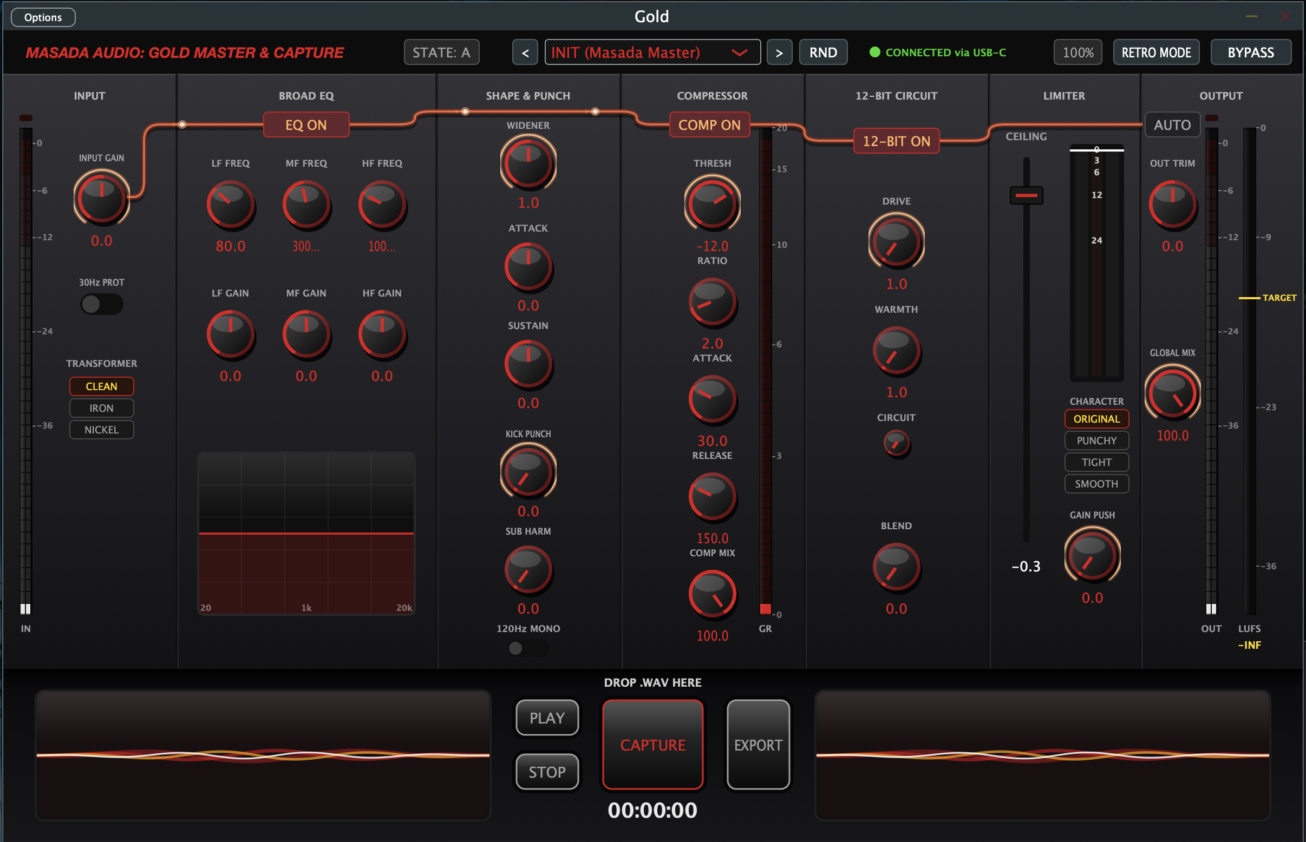Click the Global Mix knob
This screenshot has height=842, width=1306.
click(1172, 393)
